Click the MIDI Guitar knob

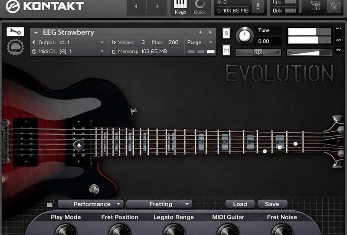click(x=228, y=229)
